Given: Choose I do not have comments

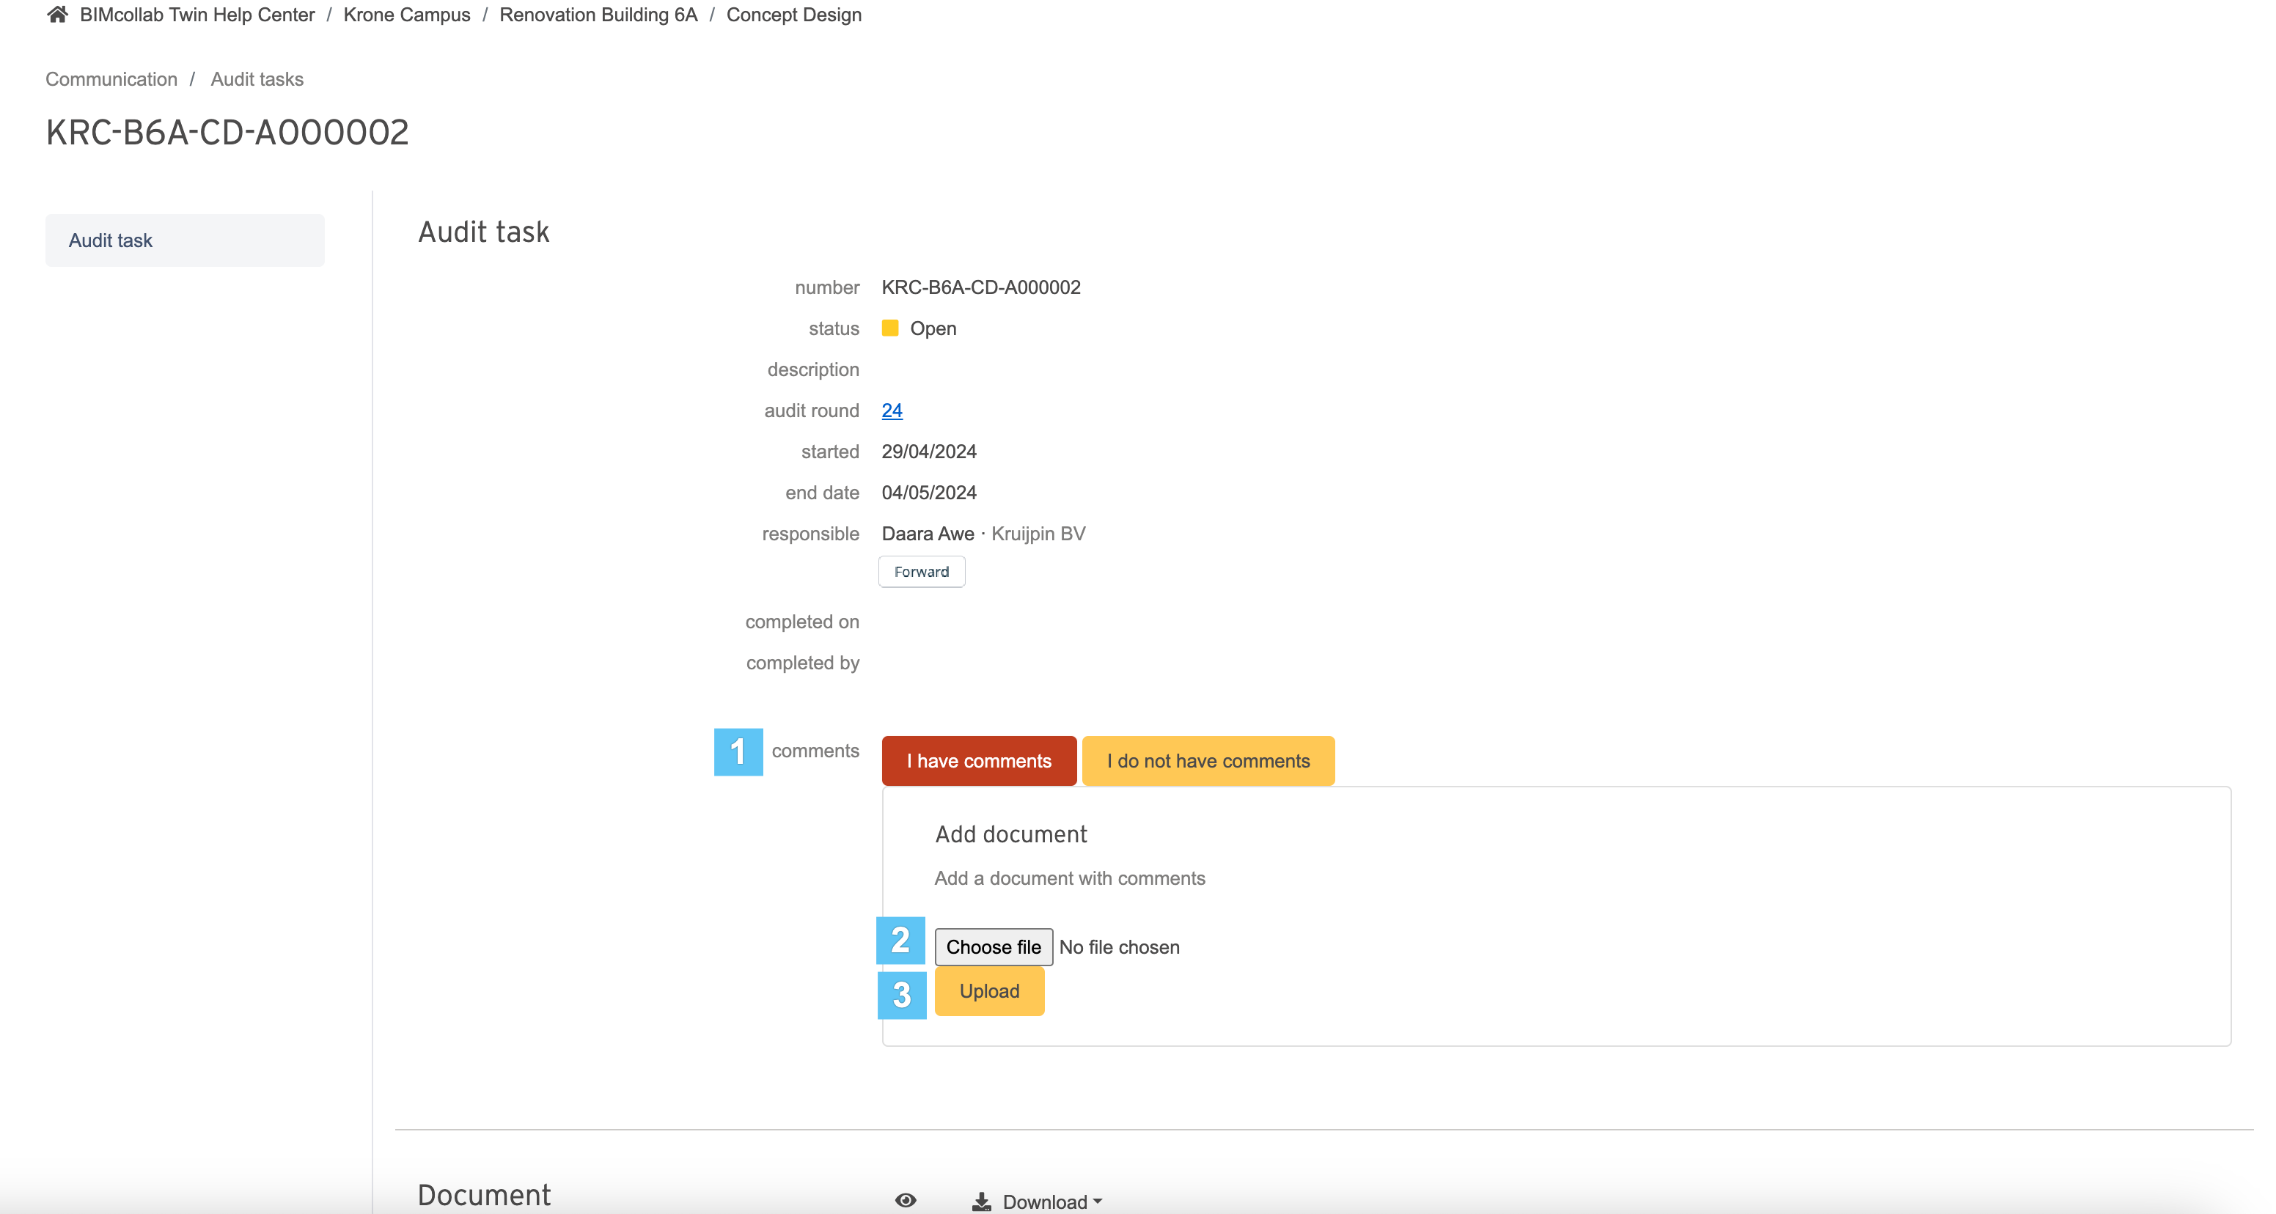Looking at the screenshot, I should (x=1208, y=761).
